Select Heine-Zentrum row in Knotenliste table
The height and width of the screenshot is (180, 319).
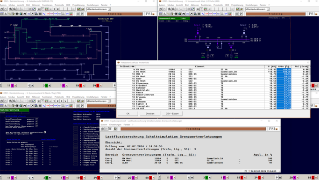tap(213, 95)
